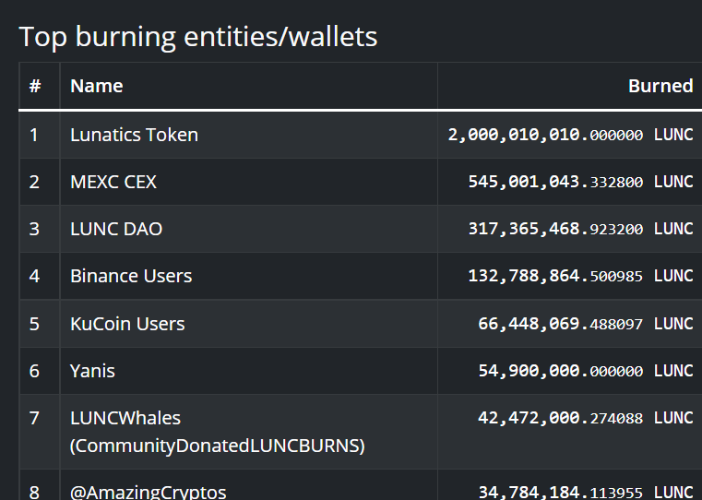Click the # column header

35,86
